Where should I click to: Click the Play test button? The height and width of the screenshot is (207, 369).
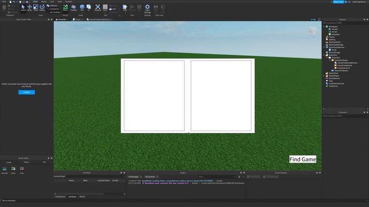pyautogui.click(x=125, y=7)
